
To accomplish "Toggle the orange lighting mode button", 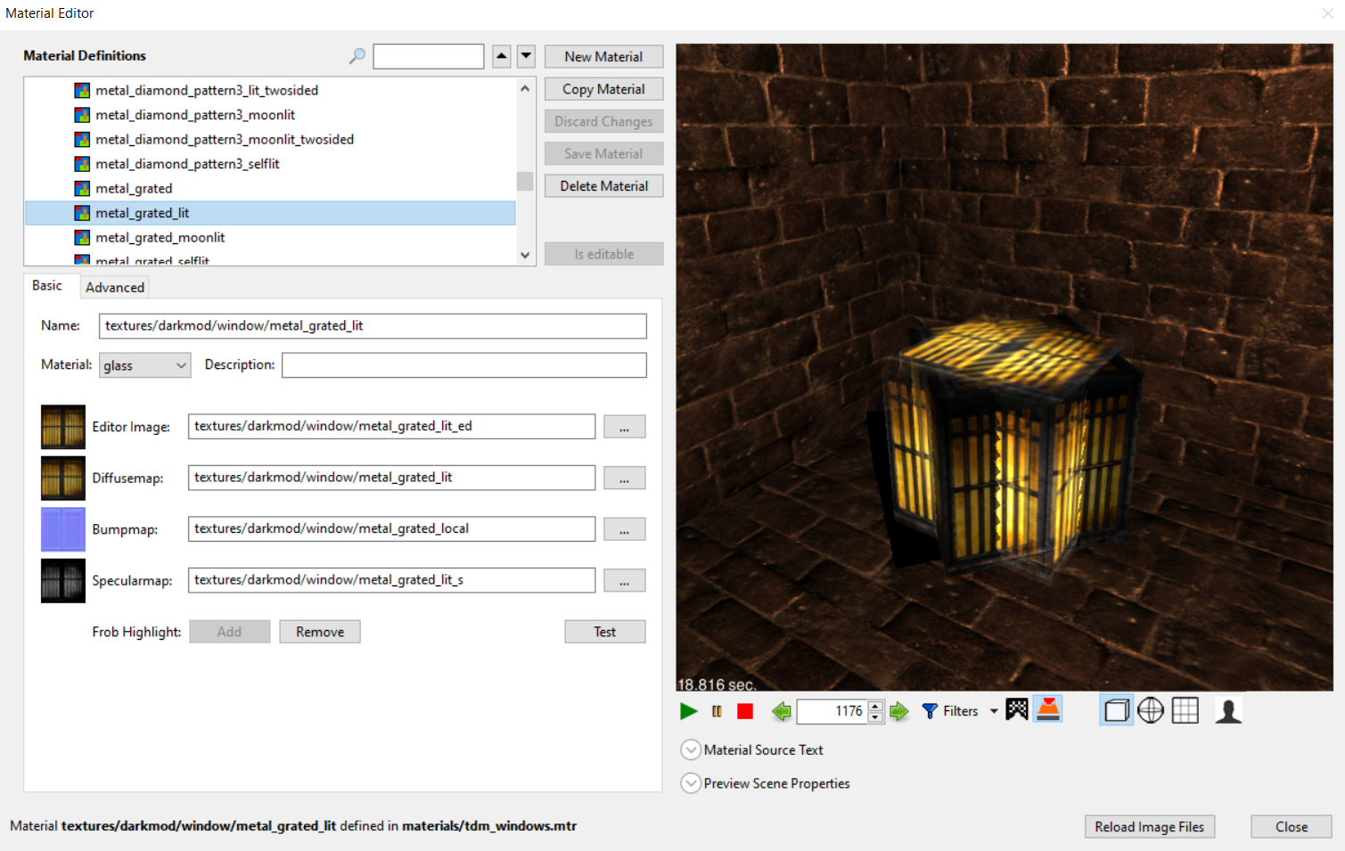I will tap(1048, 709).
